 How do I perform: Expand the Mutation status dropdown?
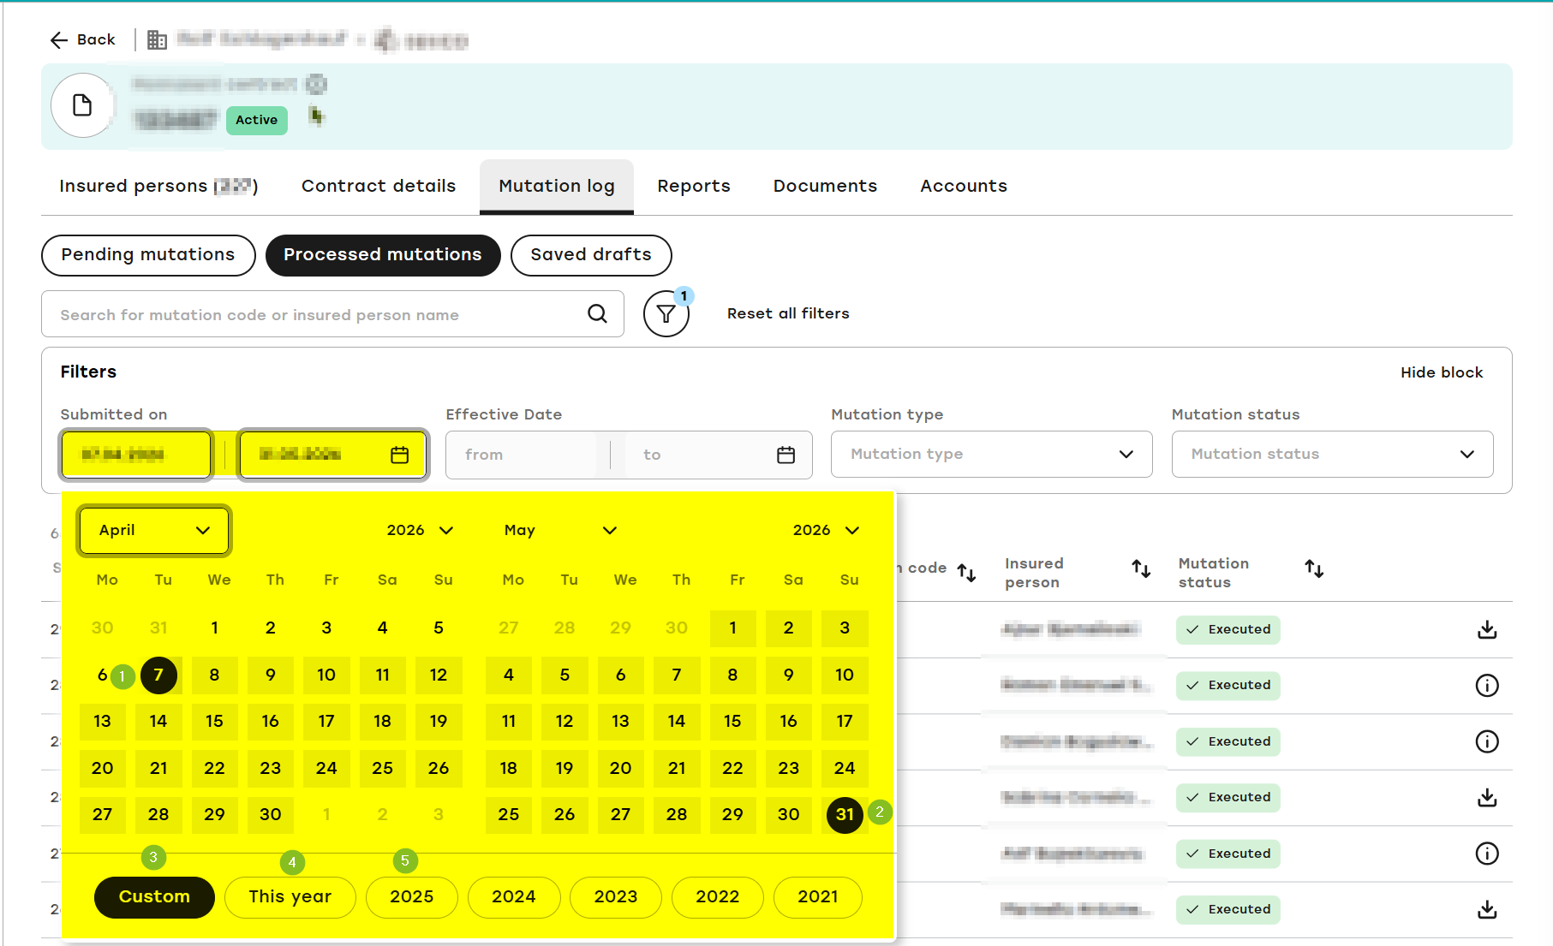pyautogui.click(x=1332, y=455)
